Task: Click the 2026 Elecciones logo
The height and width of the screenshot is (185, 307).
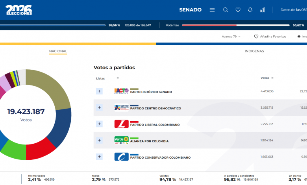Action: 19,10
